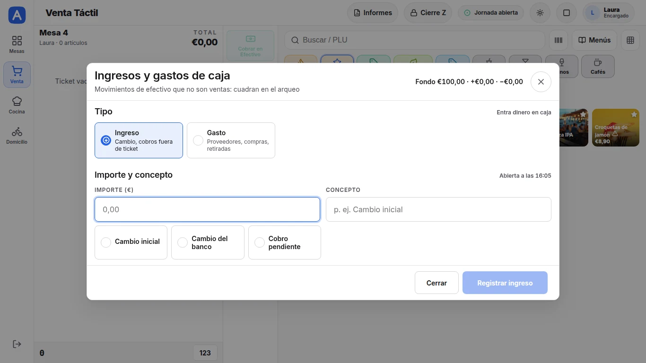Viewport: 646px width, 363px height.
Task: Click Registrar ingreso button
Action: [x=505, y=283]
